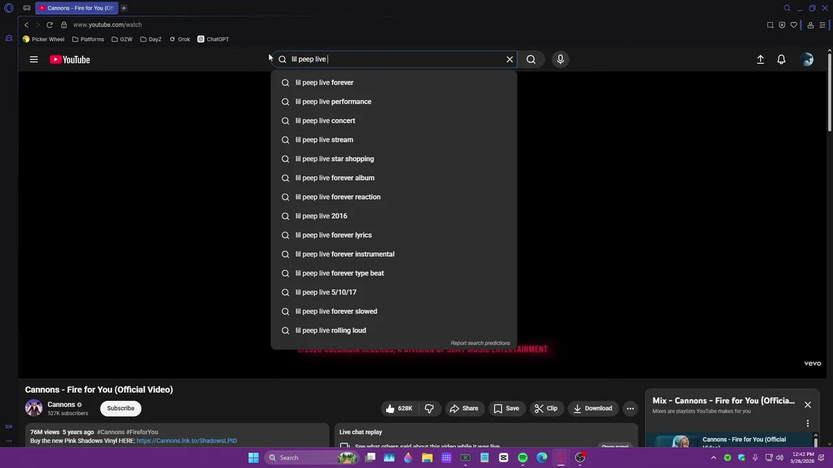The image size is (833, 468).
Task: Close the Mix playlist panel
Action: (808, 405)
